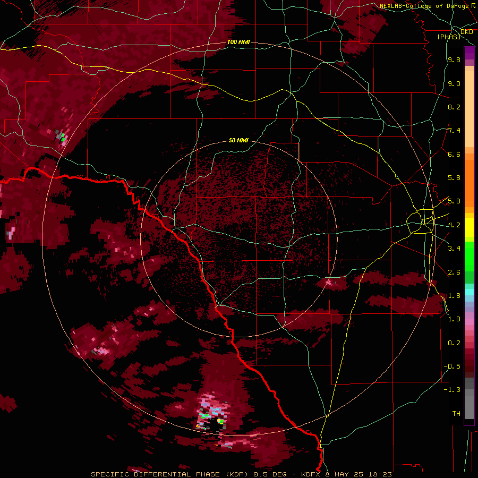The image size is (478, 478).
Task: Click the 2.6 scale value
Action: click(x=454, y=272)
